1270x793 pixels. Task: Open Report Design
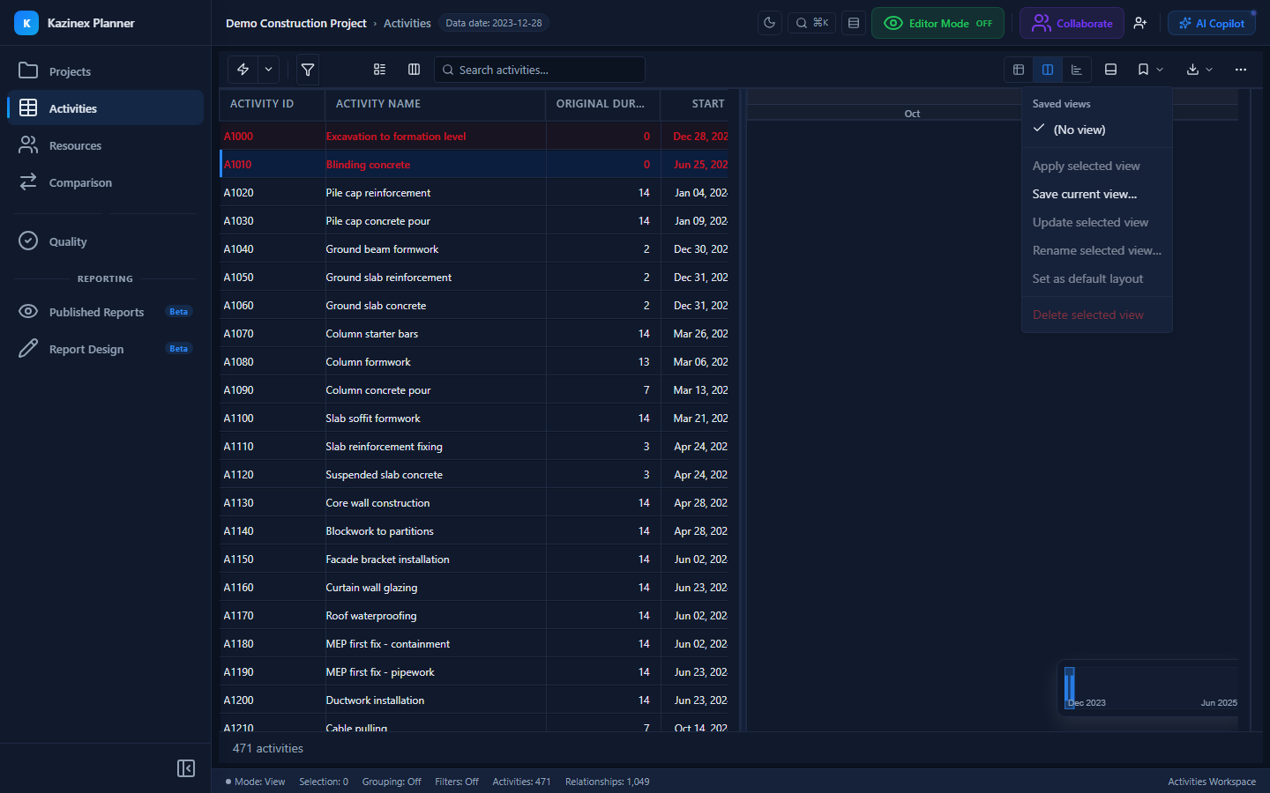(106, 349)
